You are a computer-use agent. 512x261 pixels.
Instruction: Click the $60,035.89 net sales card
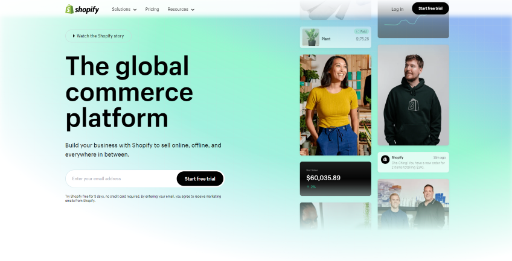pyautogui.click(x=335, y=178)
